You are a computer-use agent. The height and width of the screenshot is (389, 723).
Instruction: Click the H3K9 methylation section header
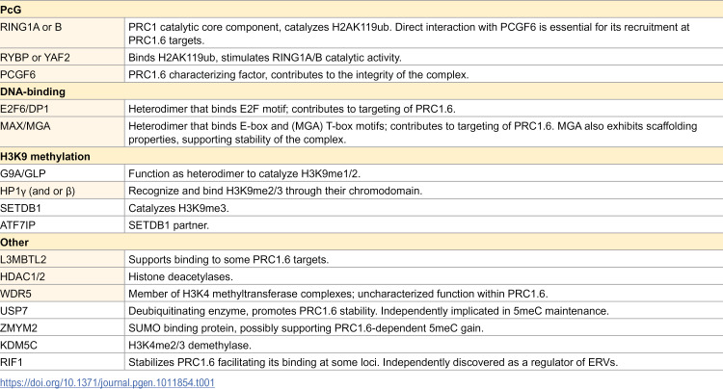[x=45, y=155]
